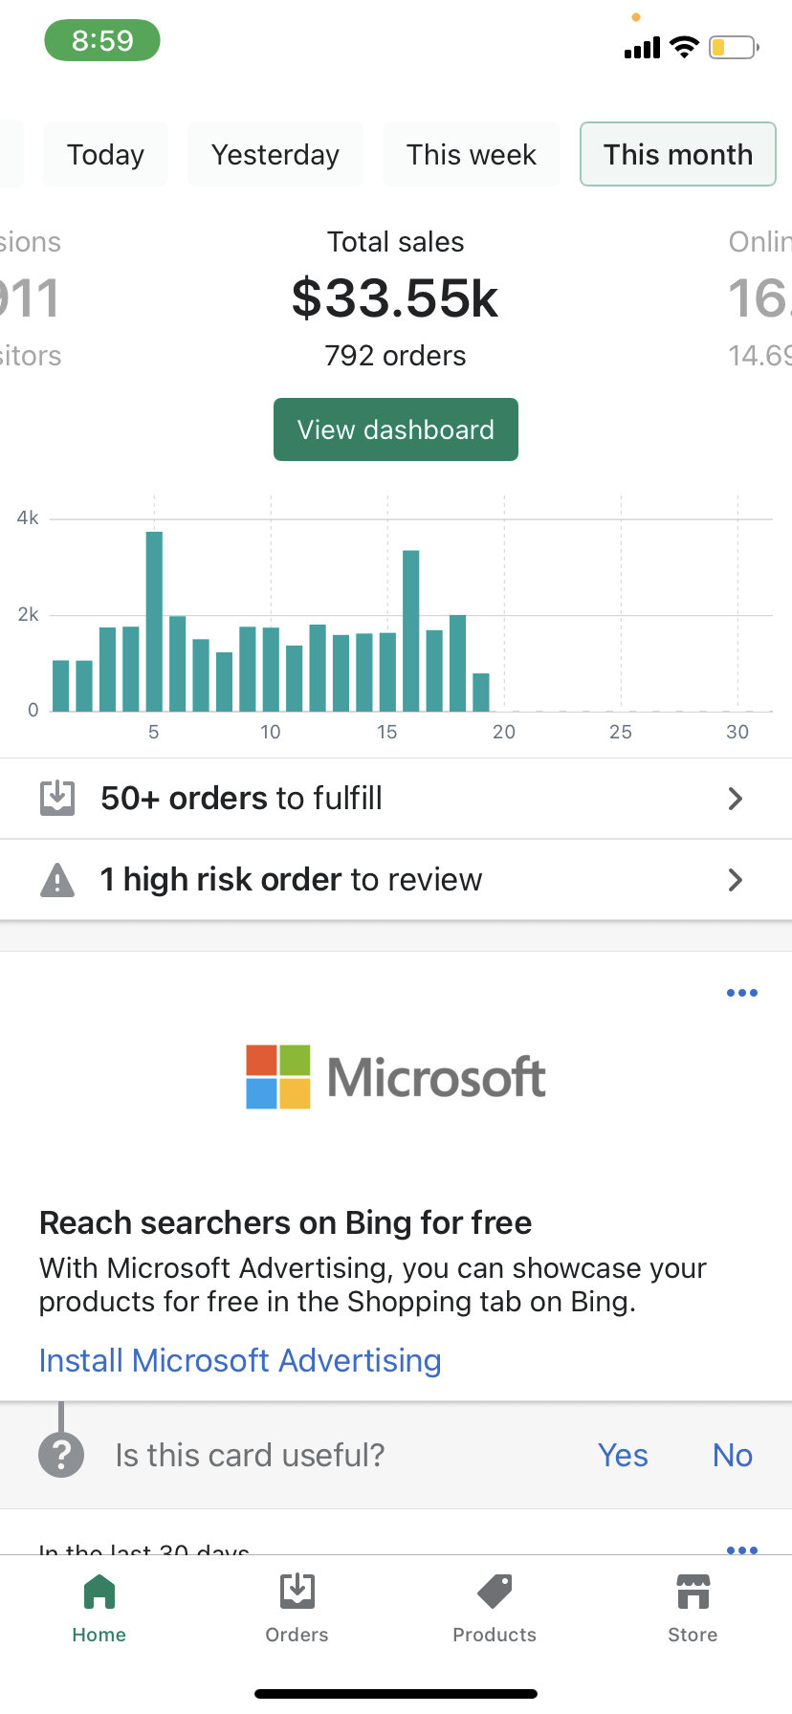Open the Products tag icon
792x1714 pixels.
pyautogui.click(x=495, y=1593)
